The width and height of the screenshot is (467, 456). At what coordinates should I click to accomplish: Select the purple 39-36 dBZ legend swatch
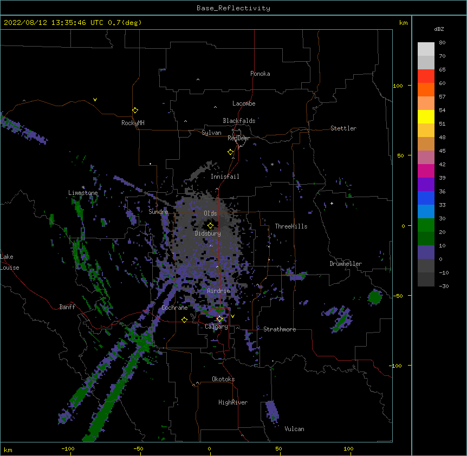pos(426,185)
